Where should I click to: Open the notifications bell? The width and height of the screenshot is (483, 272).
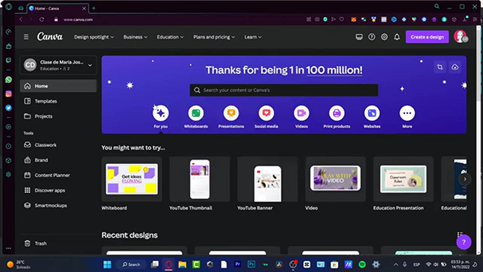[x=397, y=37]
